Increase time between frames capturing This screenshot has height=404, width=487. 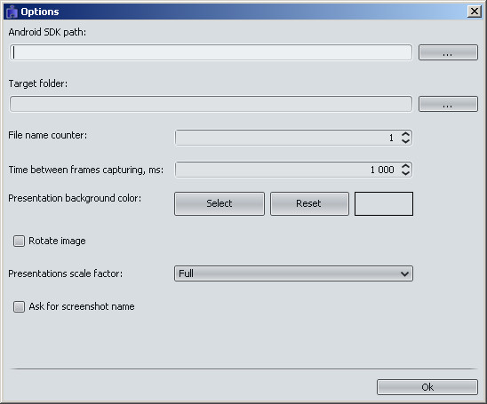405,166
